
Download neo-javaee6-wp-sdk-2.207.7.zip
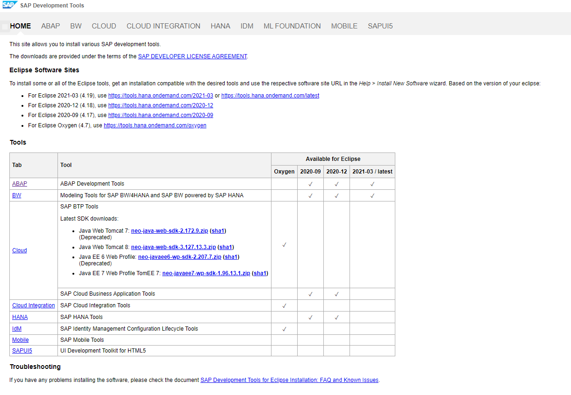click(x=180, y=257)
